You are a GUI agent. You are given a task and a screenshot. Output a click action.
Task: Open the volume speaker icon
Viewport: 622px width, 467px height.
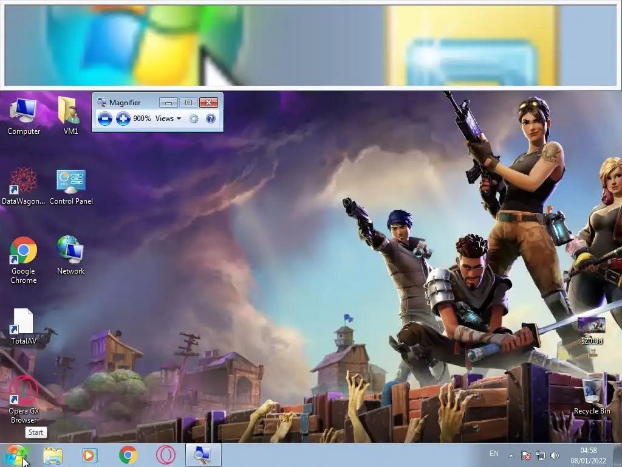pyautogui.click(x=555, y=455)
